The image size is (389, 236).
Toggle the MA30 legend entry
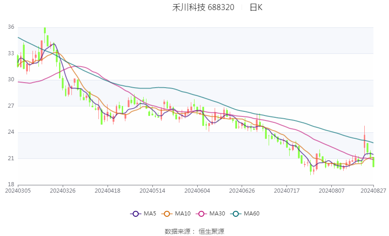pyautogui.click(x=211, y=214)
